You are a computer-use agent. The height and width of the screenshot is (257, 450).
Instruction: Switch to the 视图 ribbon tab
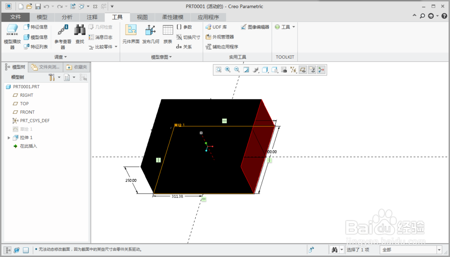(142, 17)
